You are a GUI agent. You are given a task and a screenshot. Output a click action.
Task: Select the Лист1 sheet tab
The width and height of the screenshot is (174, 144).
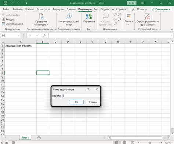pyautogui.click(x=25, y=138)
